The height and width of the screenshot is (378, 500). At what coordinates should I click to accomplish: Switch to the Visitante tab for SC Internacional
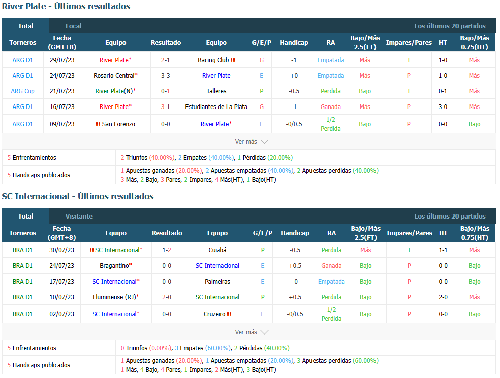pos(79,217)
